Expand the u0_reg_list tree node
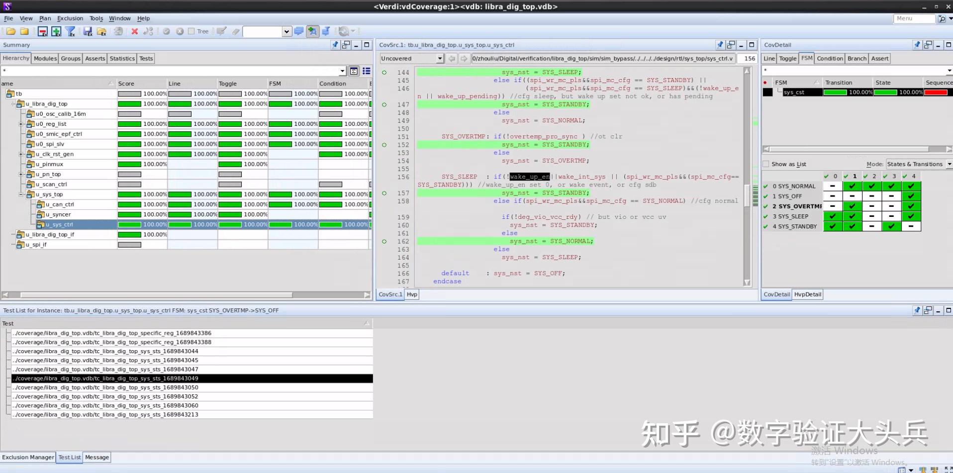The width and height of the screenshot is (953, 473). [21, 124]
